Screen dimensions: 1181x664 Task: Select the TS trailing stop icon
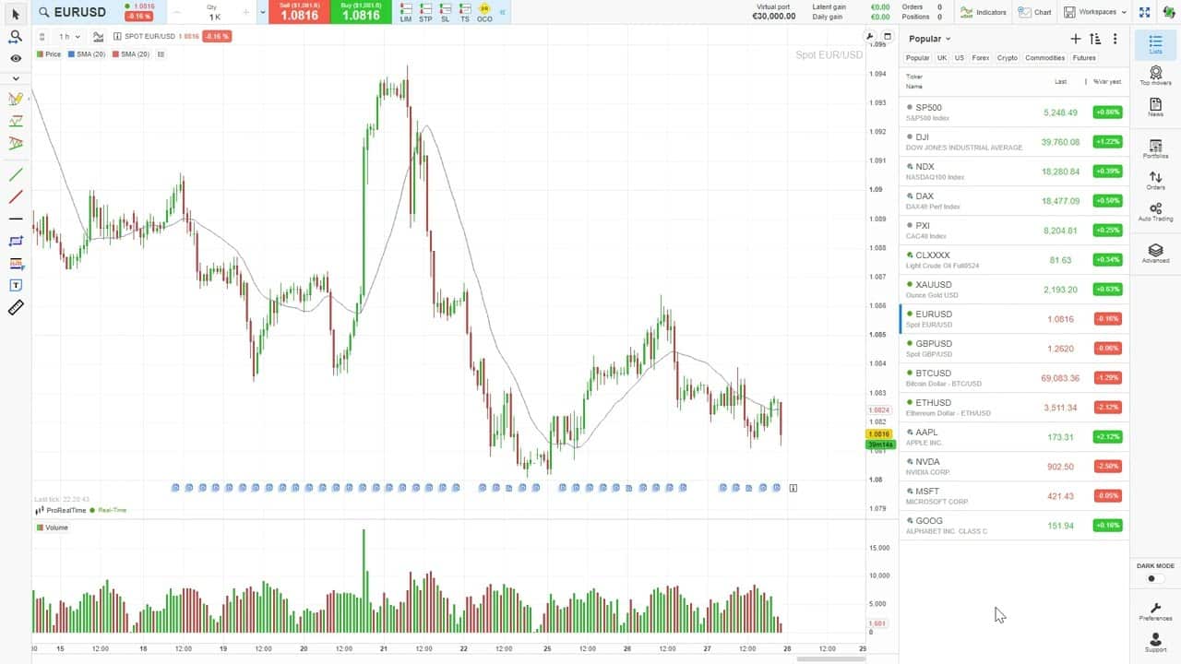pos(465,12)
